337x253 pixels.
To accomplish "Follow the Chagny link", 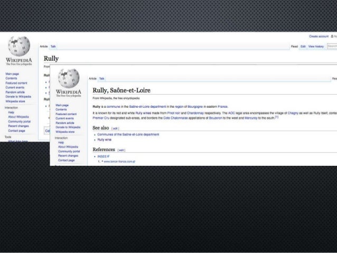I will point(293,113).
